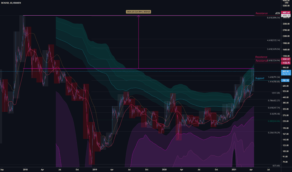
Task: Select green Fibonacci level 0.382(243.06)
Action: coord(274,121)
